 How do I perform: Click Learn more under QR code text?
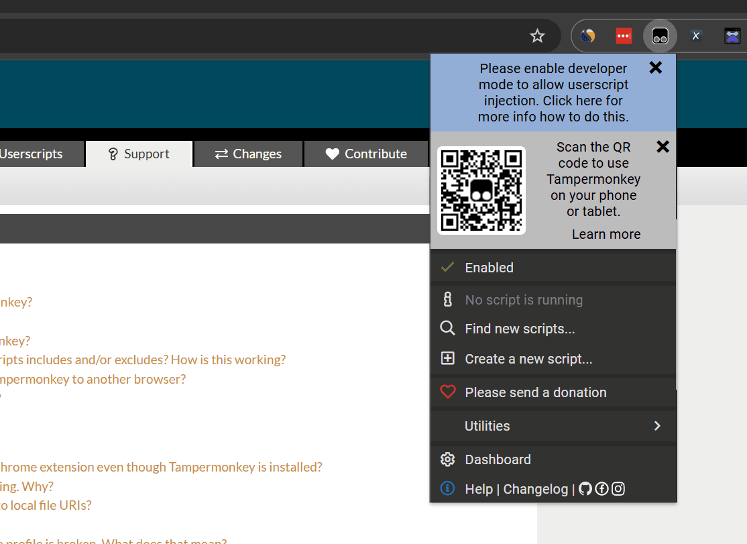(606, 234)
